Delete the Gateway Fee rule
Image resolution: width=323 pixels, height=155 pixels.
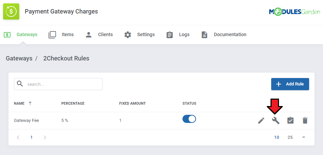pos(305,121)
